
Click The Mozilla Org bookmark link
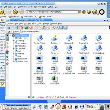click(x=29, y=17)
